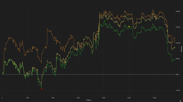Viewport: 183px width, 102px height.
Task: Click the 6 000 hands axis tick label
Action: [78, 98]
